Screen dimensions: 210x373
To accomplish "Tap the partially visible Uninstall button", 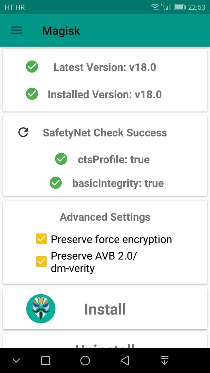I will coord(105,341).
